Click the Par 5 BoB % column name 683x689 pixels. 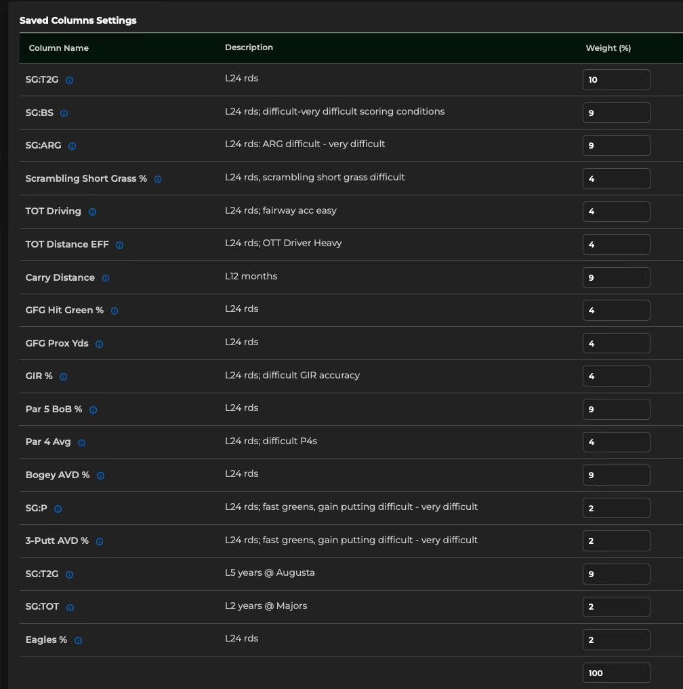point(54,409)
